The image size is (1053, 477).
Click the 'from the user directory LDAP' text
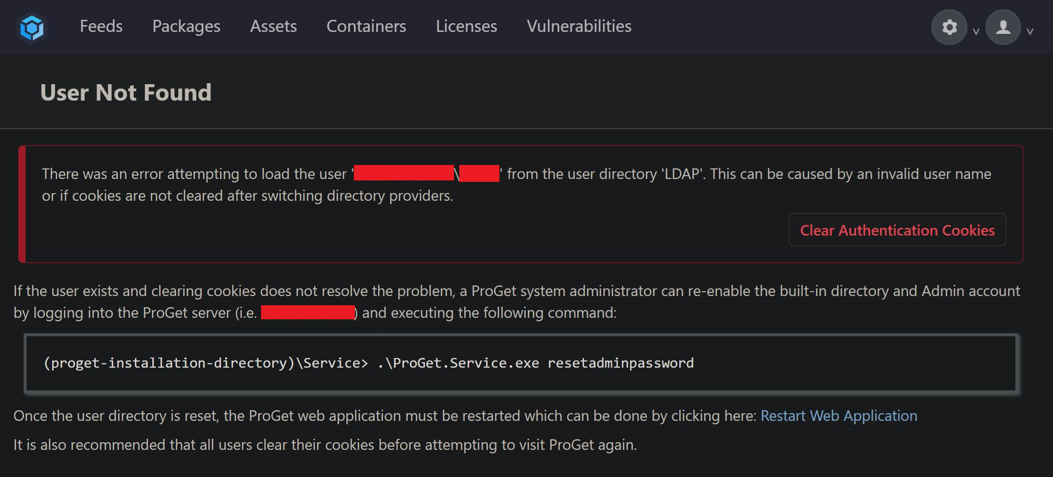pos(606,174)
